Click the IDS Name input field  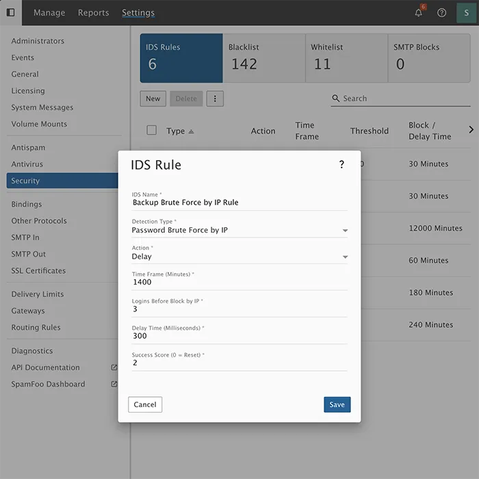click(x=239, y=203)
